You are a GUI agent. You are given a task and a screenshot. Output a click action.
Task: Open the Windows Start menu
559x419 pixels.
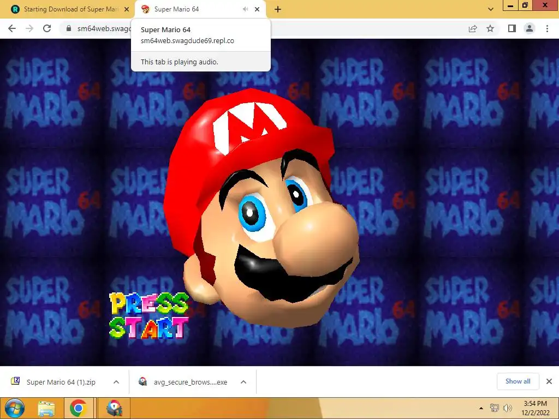(x=15, y=408)
